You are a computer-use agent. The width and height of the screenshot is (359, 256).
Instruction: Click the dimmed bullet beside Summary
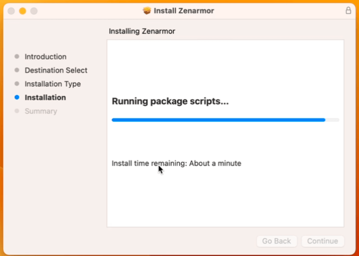(17, 111)
